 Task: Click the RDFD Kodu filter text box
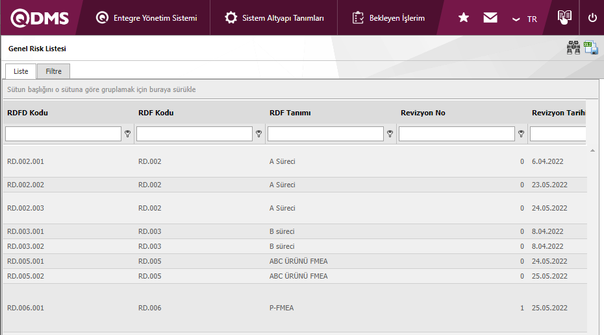coord(64,133)
